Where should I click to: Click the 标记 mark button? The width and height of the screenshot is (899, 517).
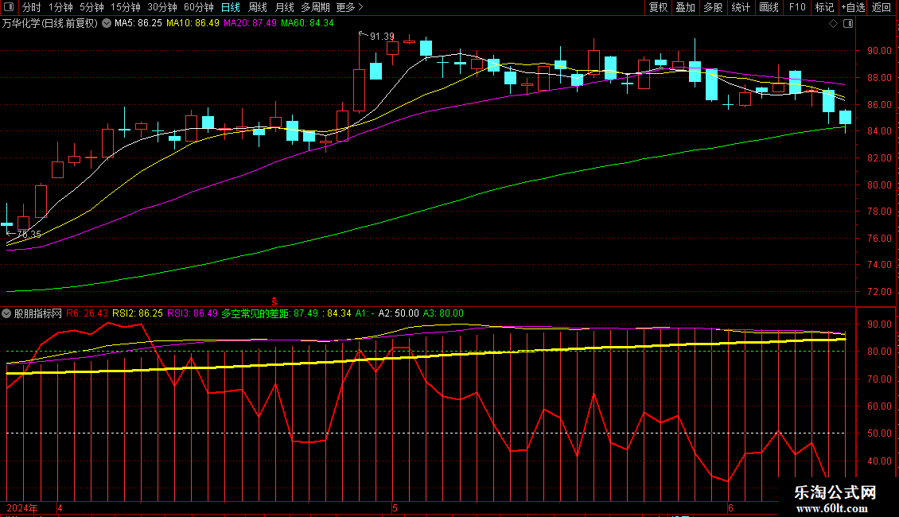(x=824, y=7)
